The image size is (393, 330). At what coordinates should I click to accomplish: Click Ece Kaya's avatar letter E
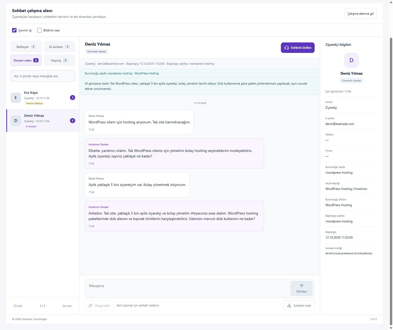pos(16,98)
